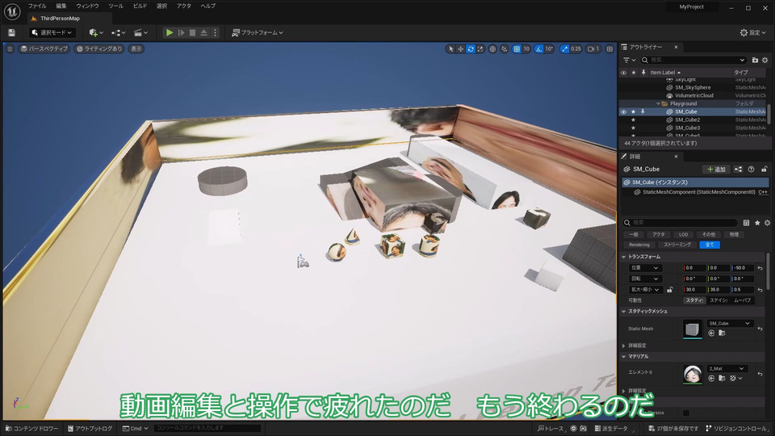Open the File (ファイル) menu
The image size is (775, 436).
coord(37,6)
